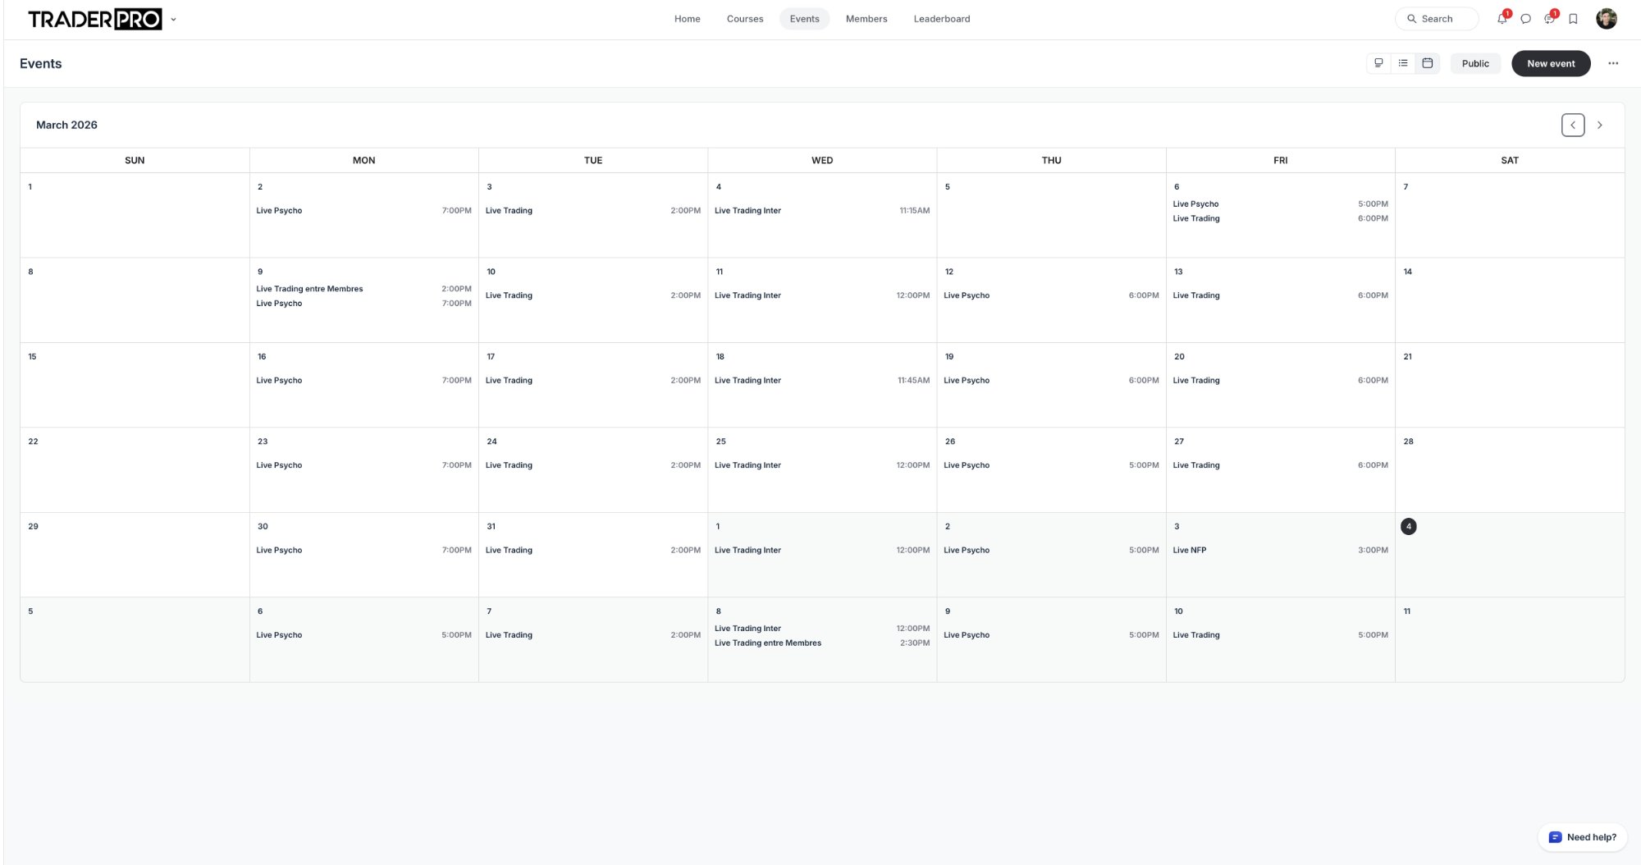Open the three-dot more options menu
Screen dimensions: 1641x865
pyautogui.click(x=1613, y=63)
